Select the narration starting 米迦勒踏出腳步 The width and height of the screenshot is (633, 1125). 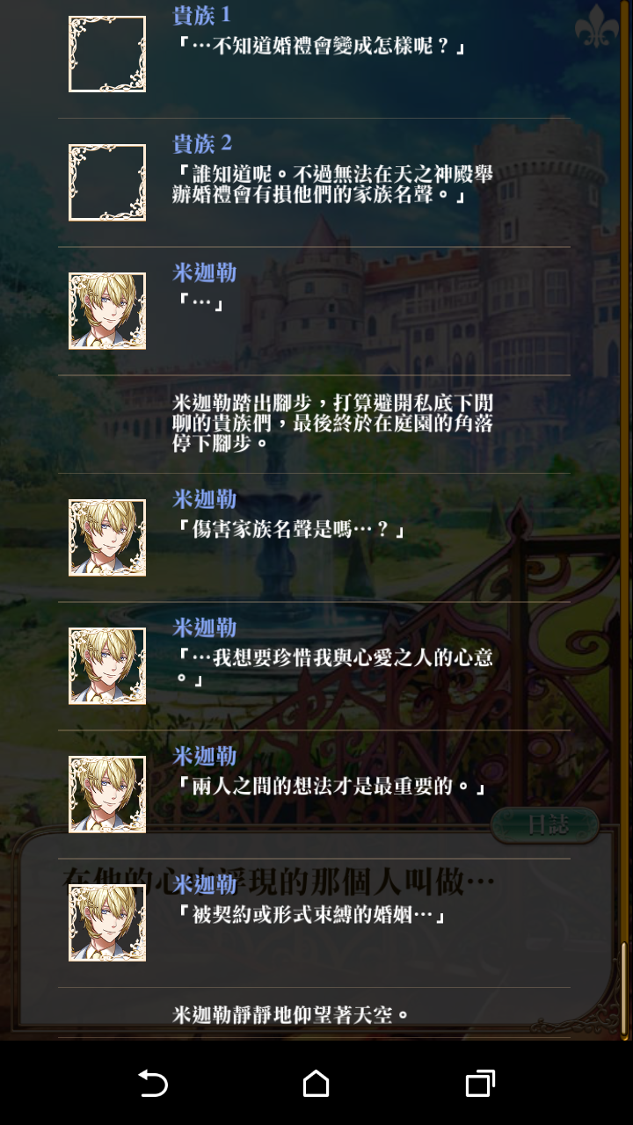click(x=333, y=423)
